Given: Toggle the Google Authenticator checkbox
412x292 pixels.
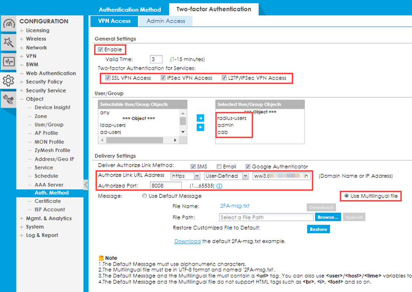Looking at the screenshot, I should point(248,167).
